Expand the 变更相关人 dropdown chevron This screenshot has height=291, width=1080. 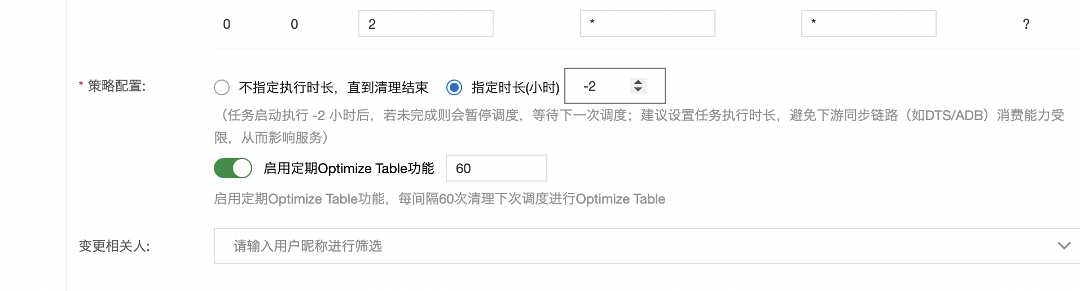[1064, 246]
